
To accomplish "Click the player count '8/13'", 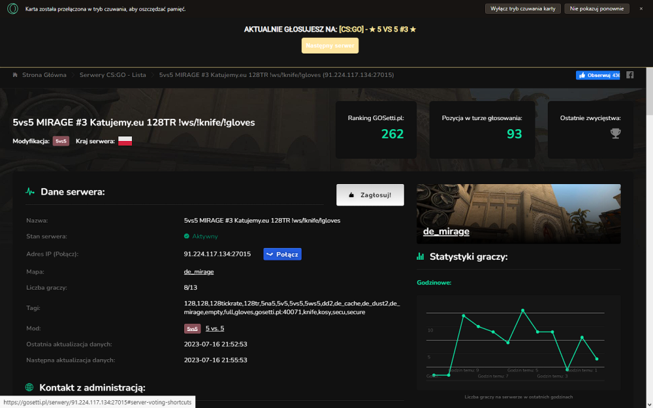I will [190, 288].
